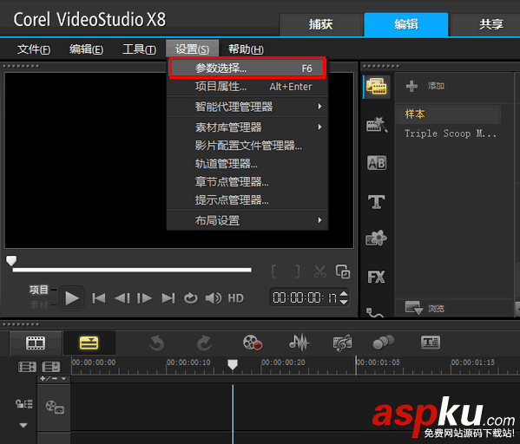Click the mark-out right bracket
The image size is (520, 444).
coord(298,271)
